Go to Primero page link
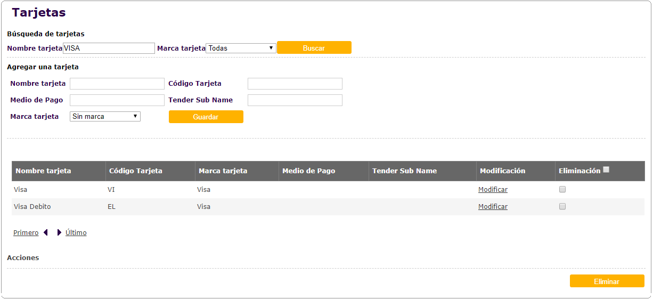 (x=26, y=233)
